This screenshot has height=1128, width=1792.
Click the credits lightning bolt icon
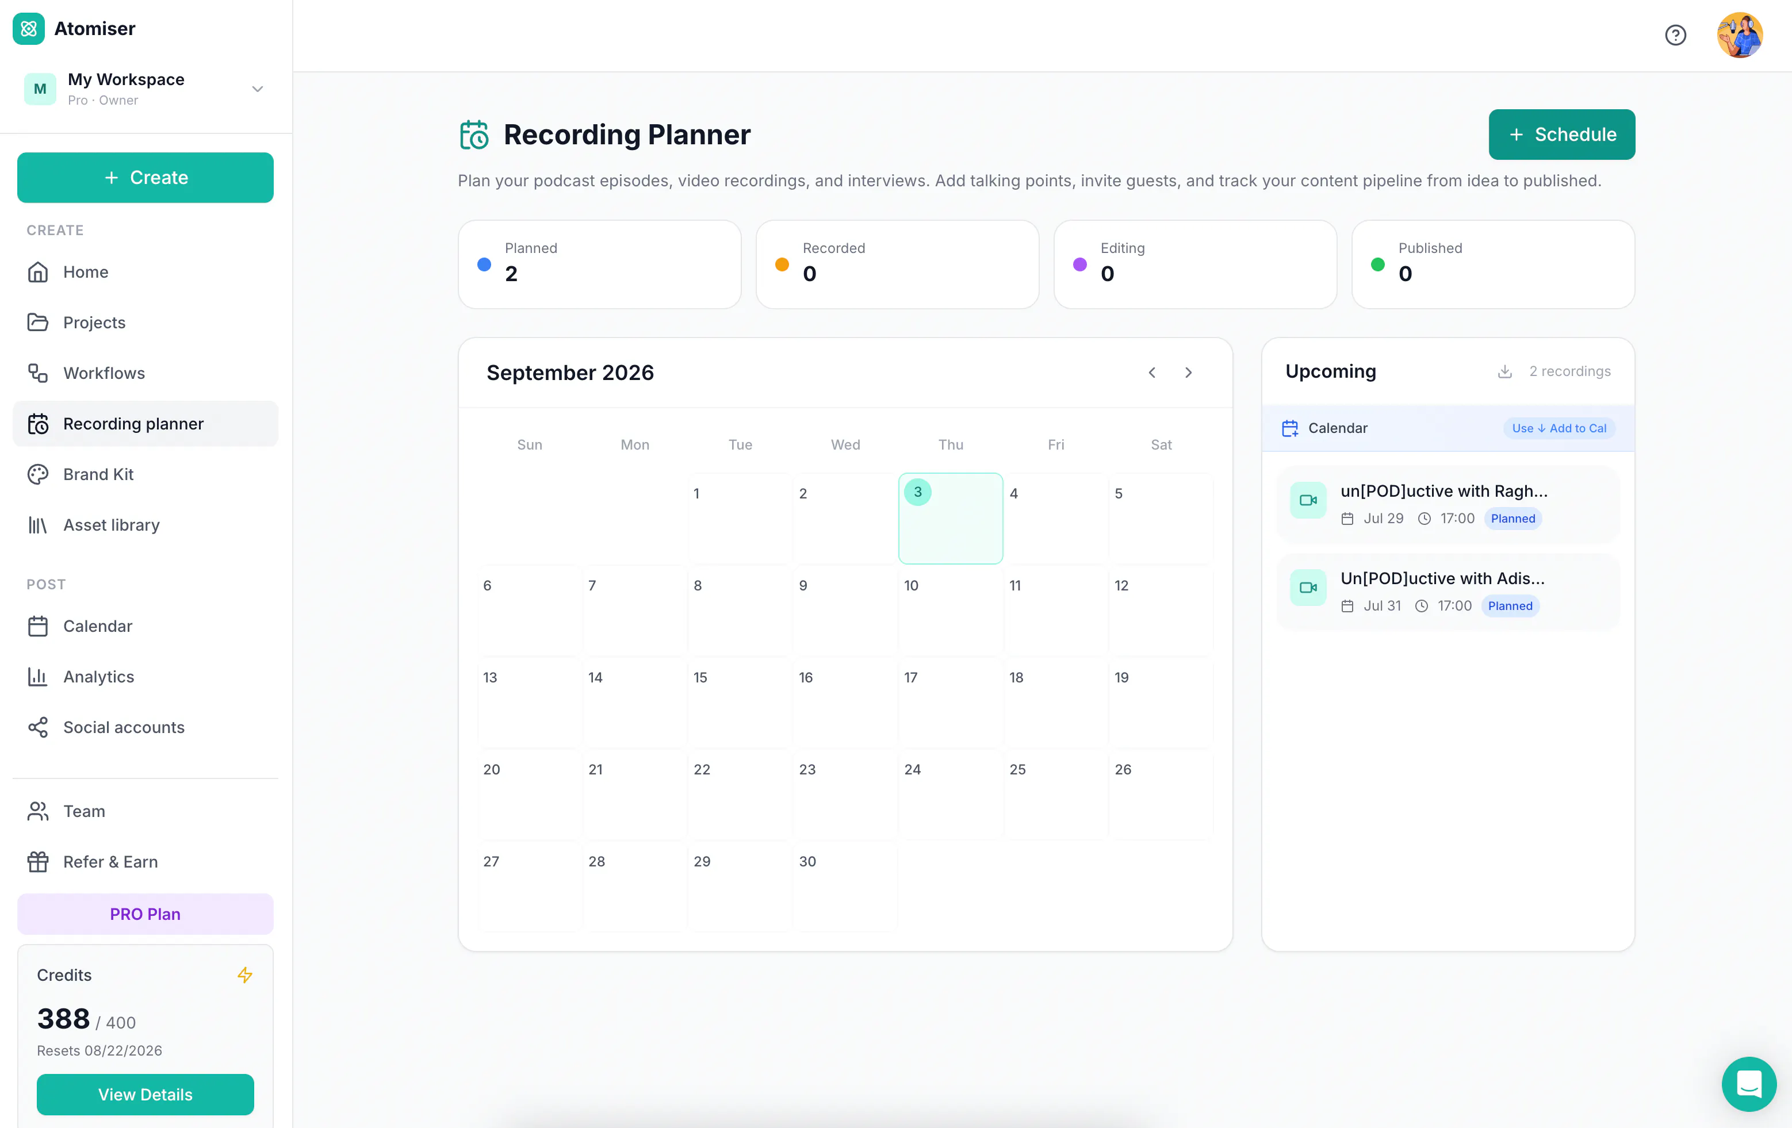tap(245, 974)
